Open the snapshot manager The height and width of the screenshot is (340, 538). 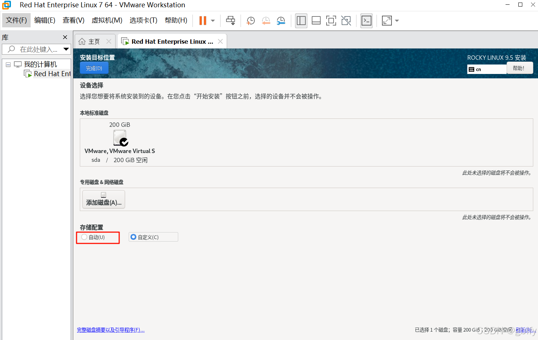pyautogui.click(x=281, y=21)
